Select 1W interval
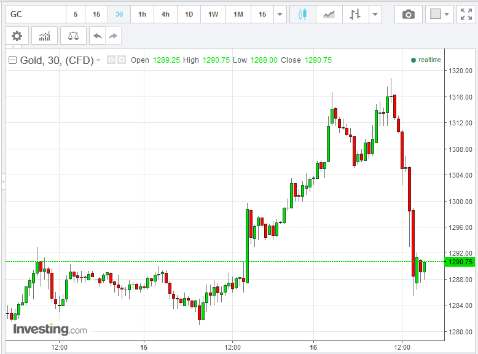The image size is (478, 354). (x=213, y=14)
